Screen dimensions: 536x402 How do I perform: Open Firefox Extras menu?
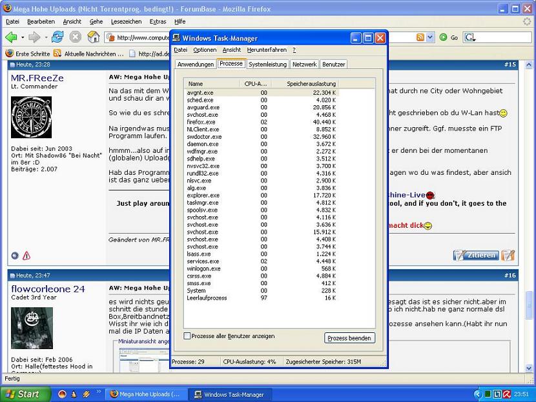[158, 21]
